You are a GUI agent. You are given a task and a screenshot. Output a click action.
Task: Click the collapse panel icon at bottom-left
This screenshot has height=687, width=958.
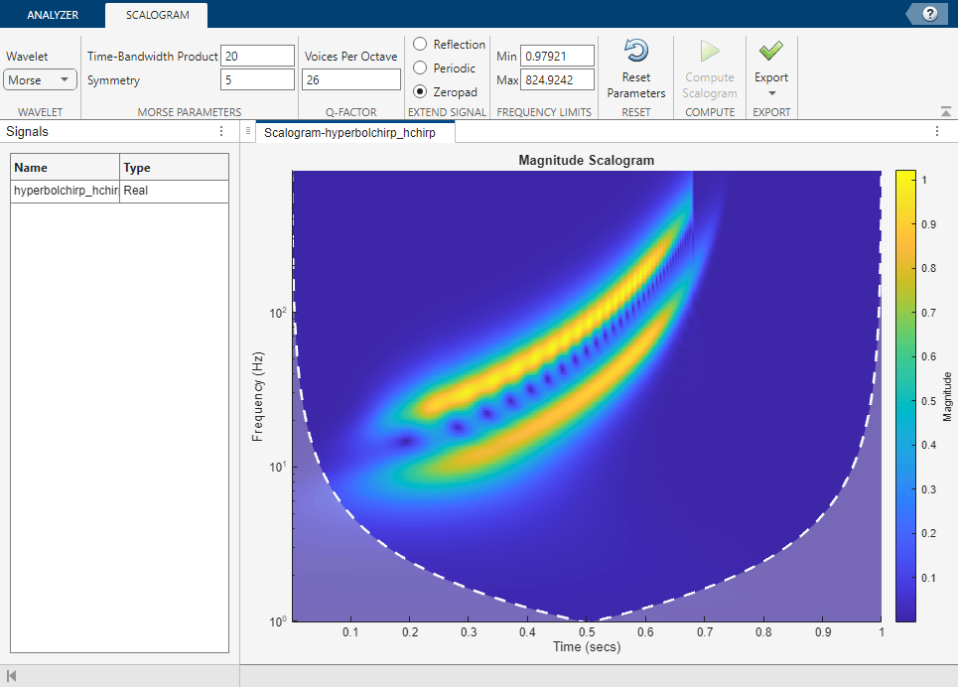11,676
